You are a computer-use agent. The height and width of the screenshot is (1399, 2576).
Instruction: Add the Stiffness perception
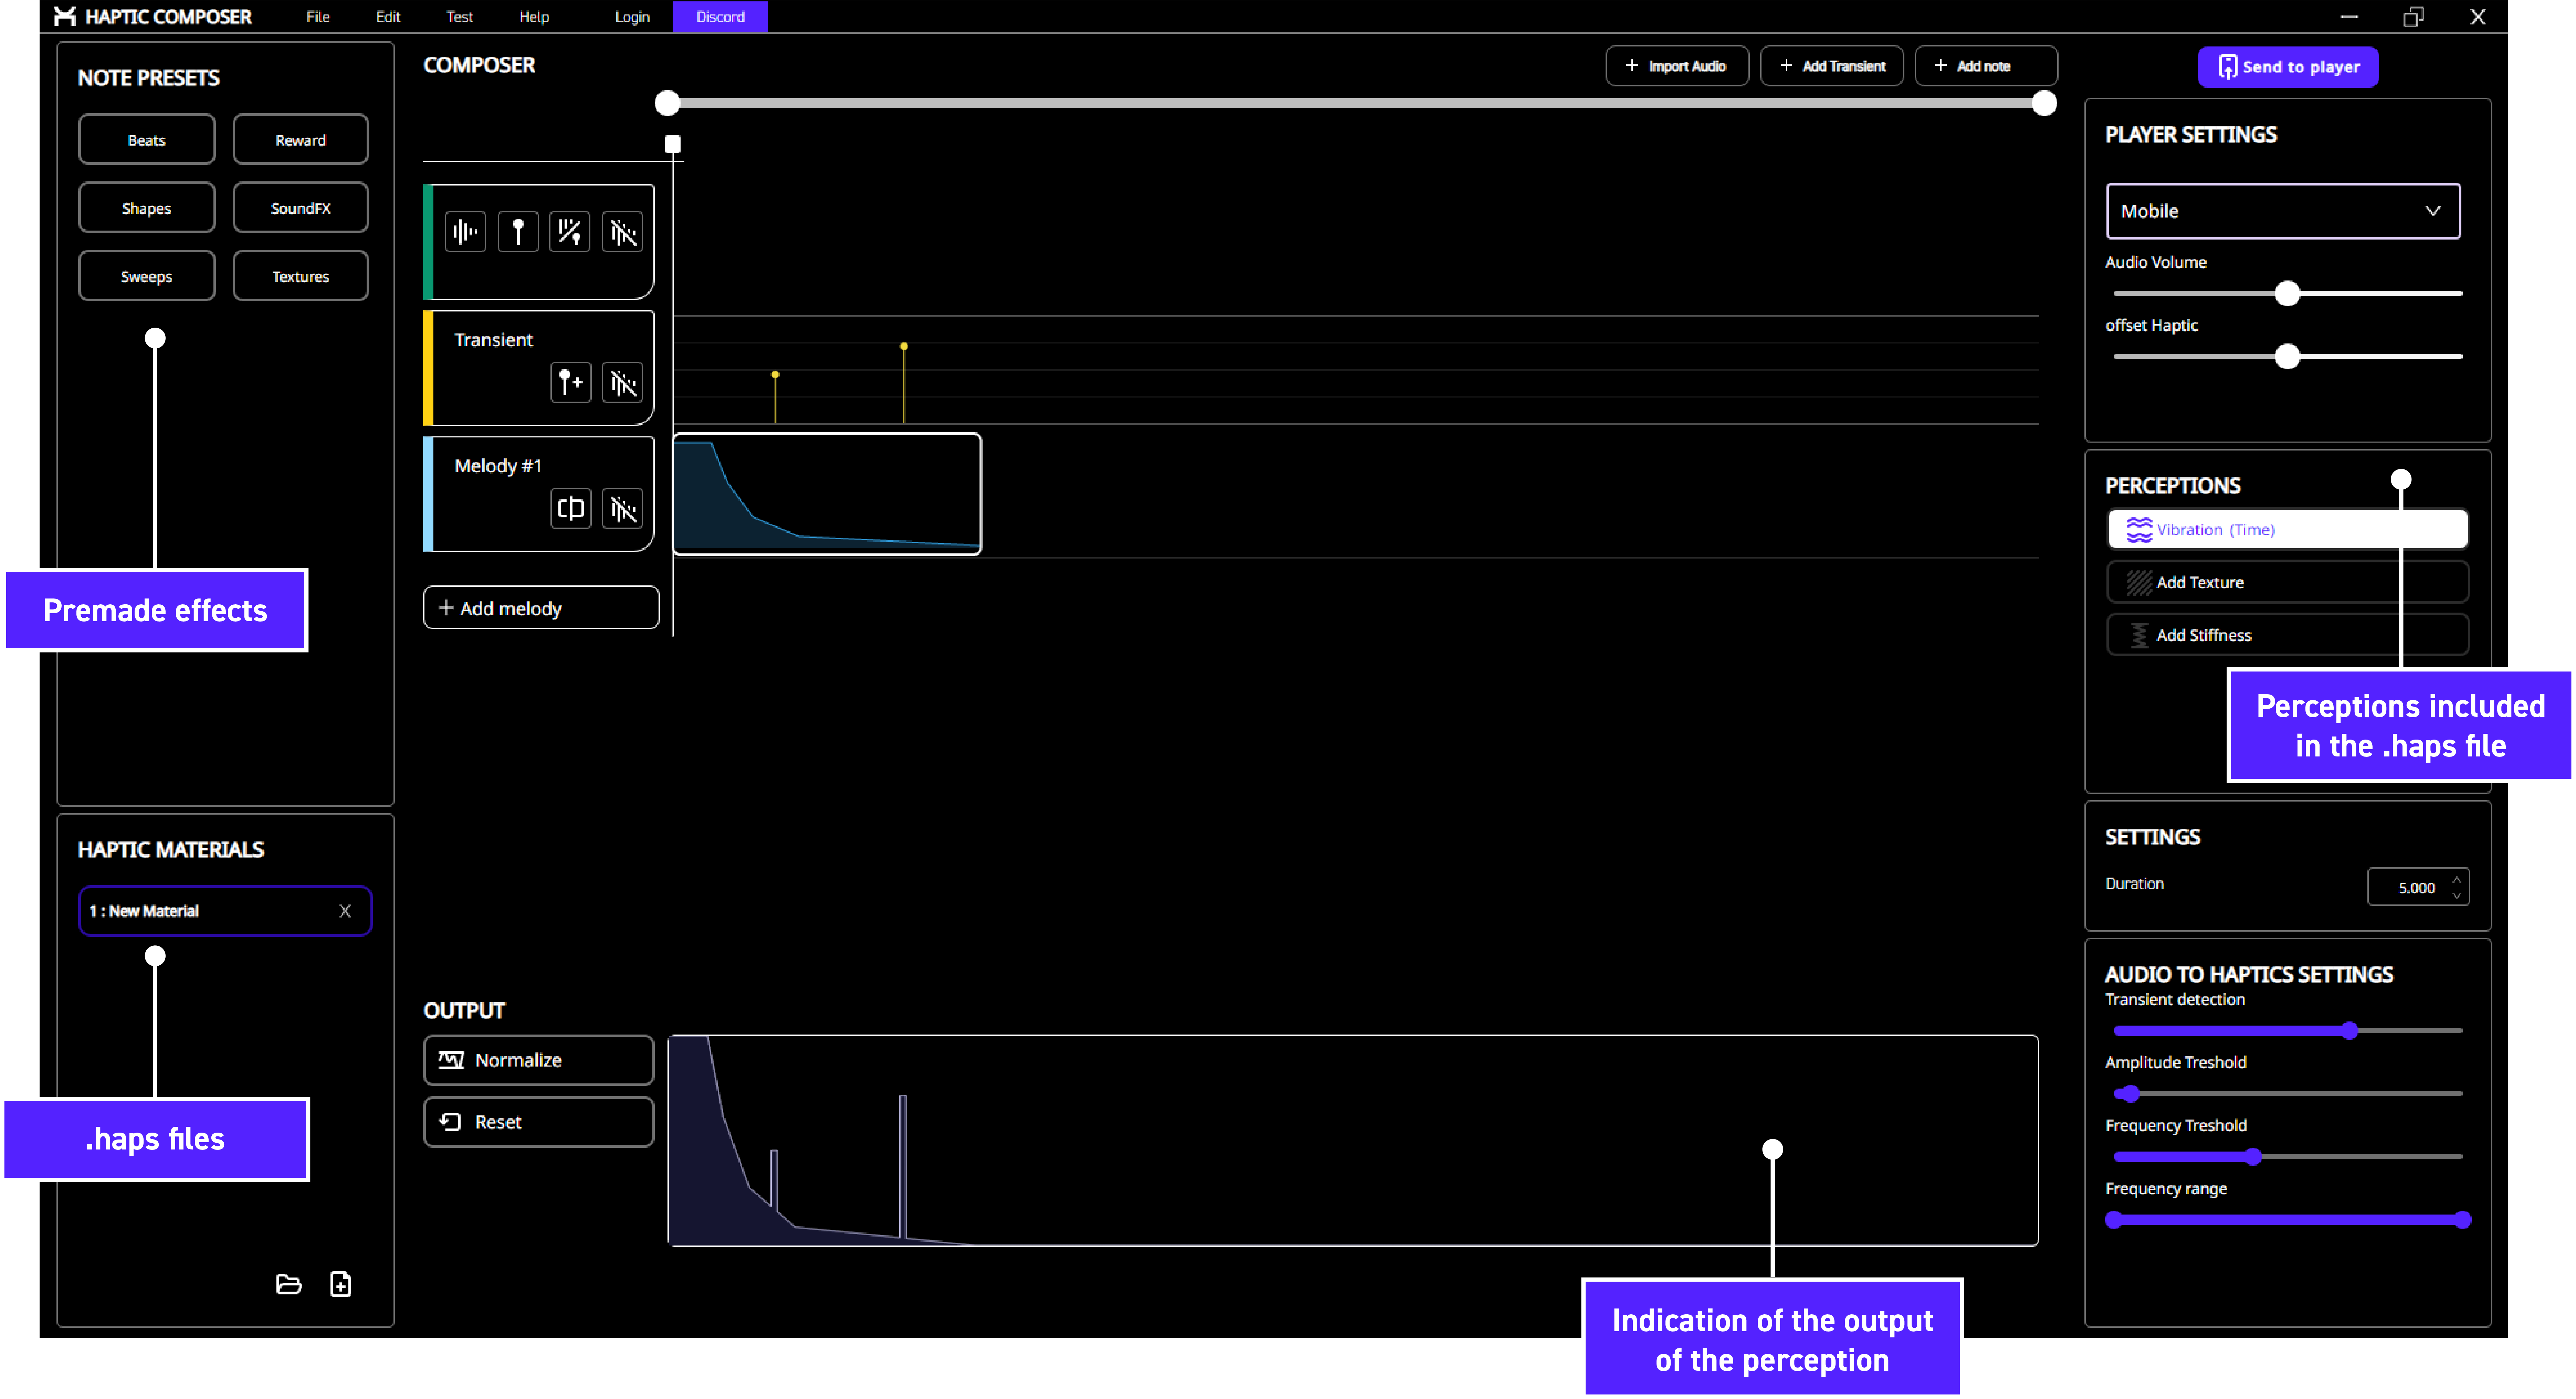2288,635
